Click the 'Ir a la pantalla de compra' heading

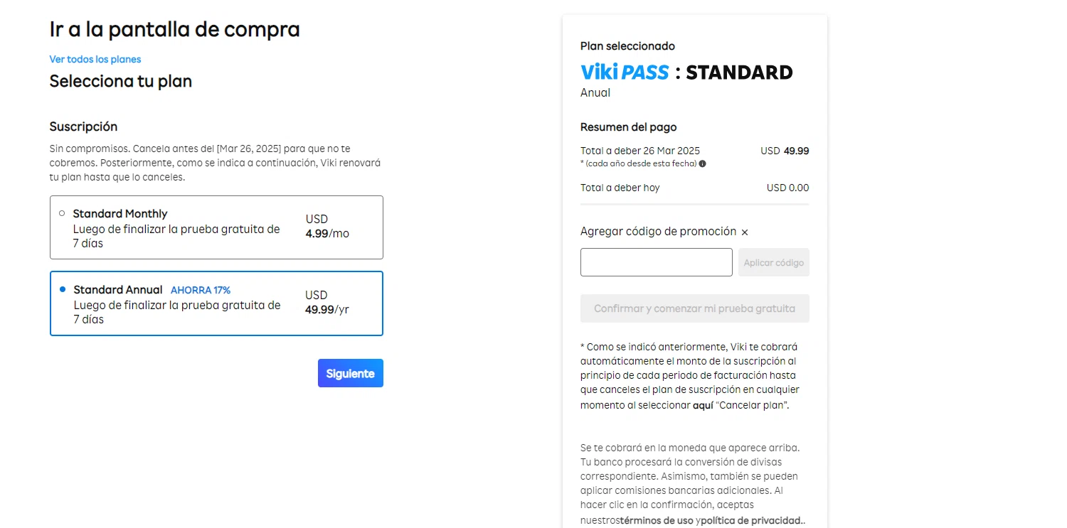click(x=174, y=30)
